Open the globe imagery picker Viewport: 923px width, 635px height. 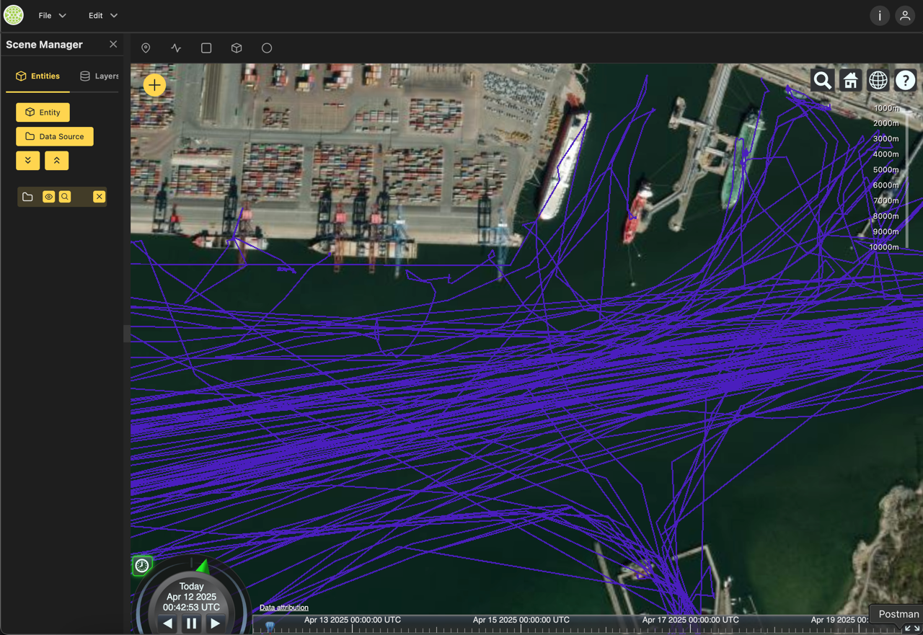point(878,80)
